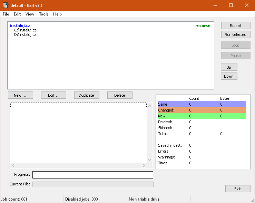Click the Progress bar field

[x=92, y=175]
